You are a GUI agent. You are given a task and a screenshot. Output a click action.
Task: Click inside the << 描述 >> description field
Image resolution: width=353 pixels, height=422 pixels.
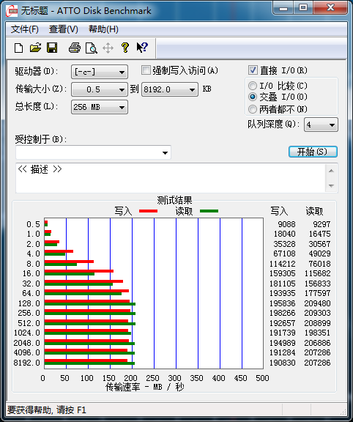click(171, 178)
